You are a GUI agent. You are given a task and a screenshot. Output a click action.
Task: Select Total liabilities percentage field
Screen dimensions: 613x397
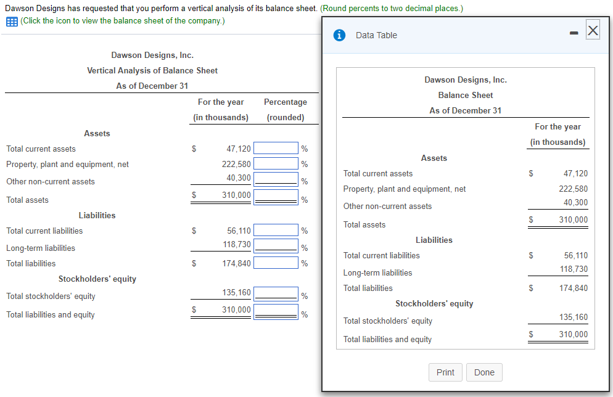pos(276,263)
